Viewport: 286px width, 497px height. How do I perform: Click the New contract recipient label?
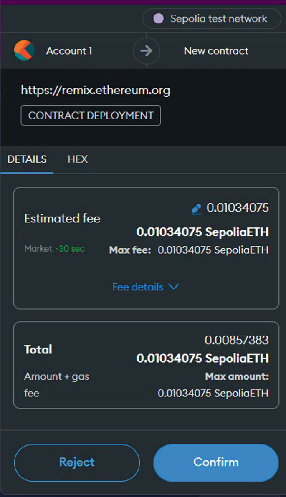[216, 51]
